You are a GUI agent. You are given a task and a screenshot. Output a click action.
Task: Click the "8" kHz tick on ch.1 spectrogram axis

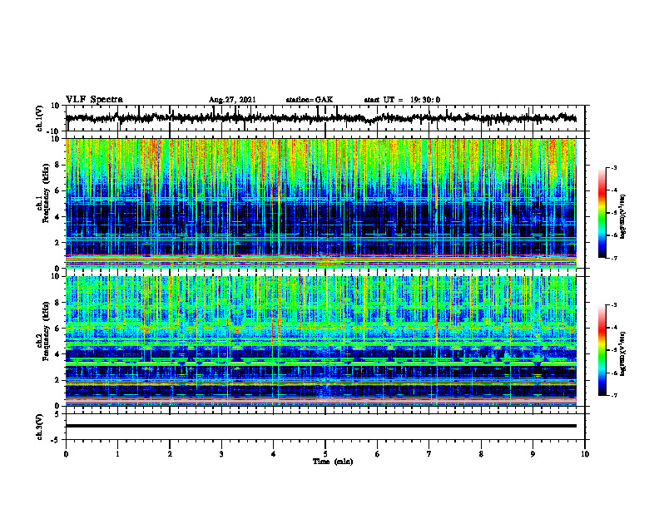pos(57,165)
